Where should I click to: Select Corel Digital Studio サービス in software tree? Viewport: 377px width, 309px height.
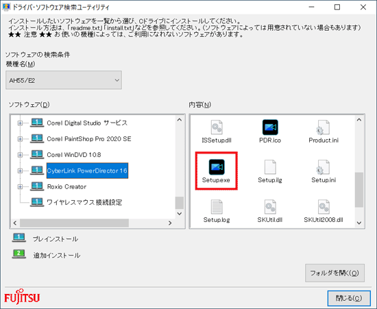pyautogui.click(x=87, y=123)
